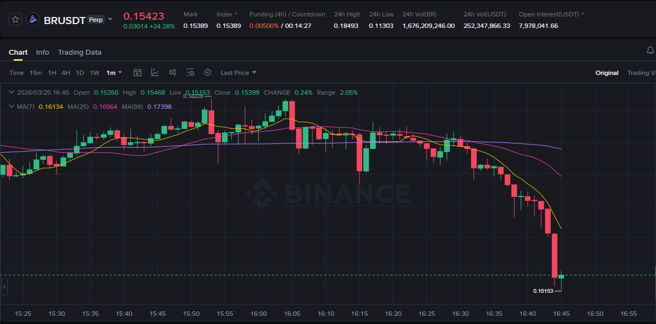The height and width of the screenshot is (324, 656).
Task: Click the 15:25 time axis label
Action: (23, 314)
